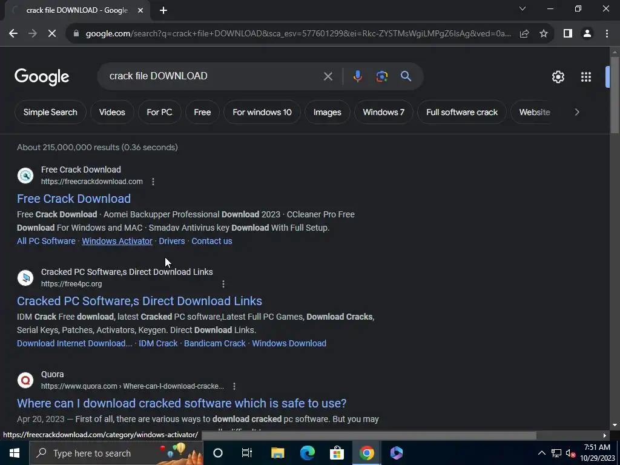Clear the Google search box
Screen dimensions: 620x465
(328, 76)
